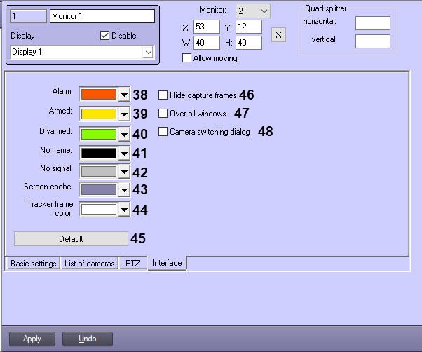
Task: Expand the Armed color dropdown arrow
Action: [x=124, y=114]
